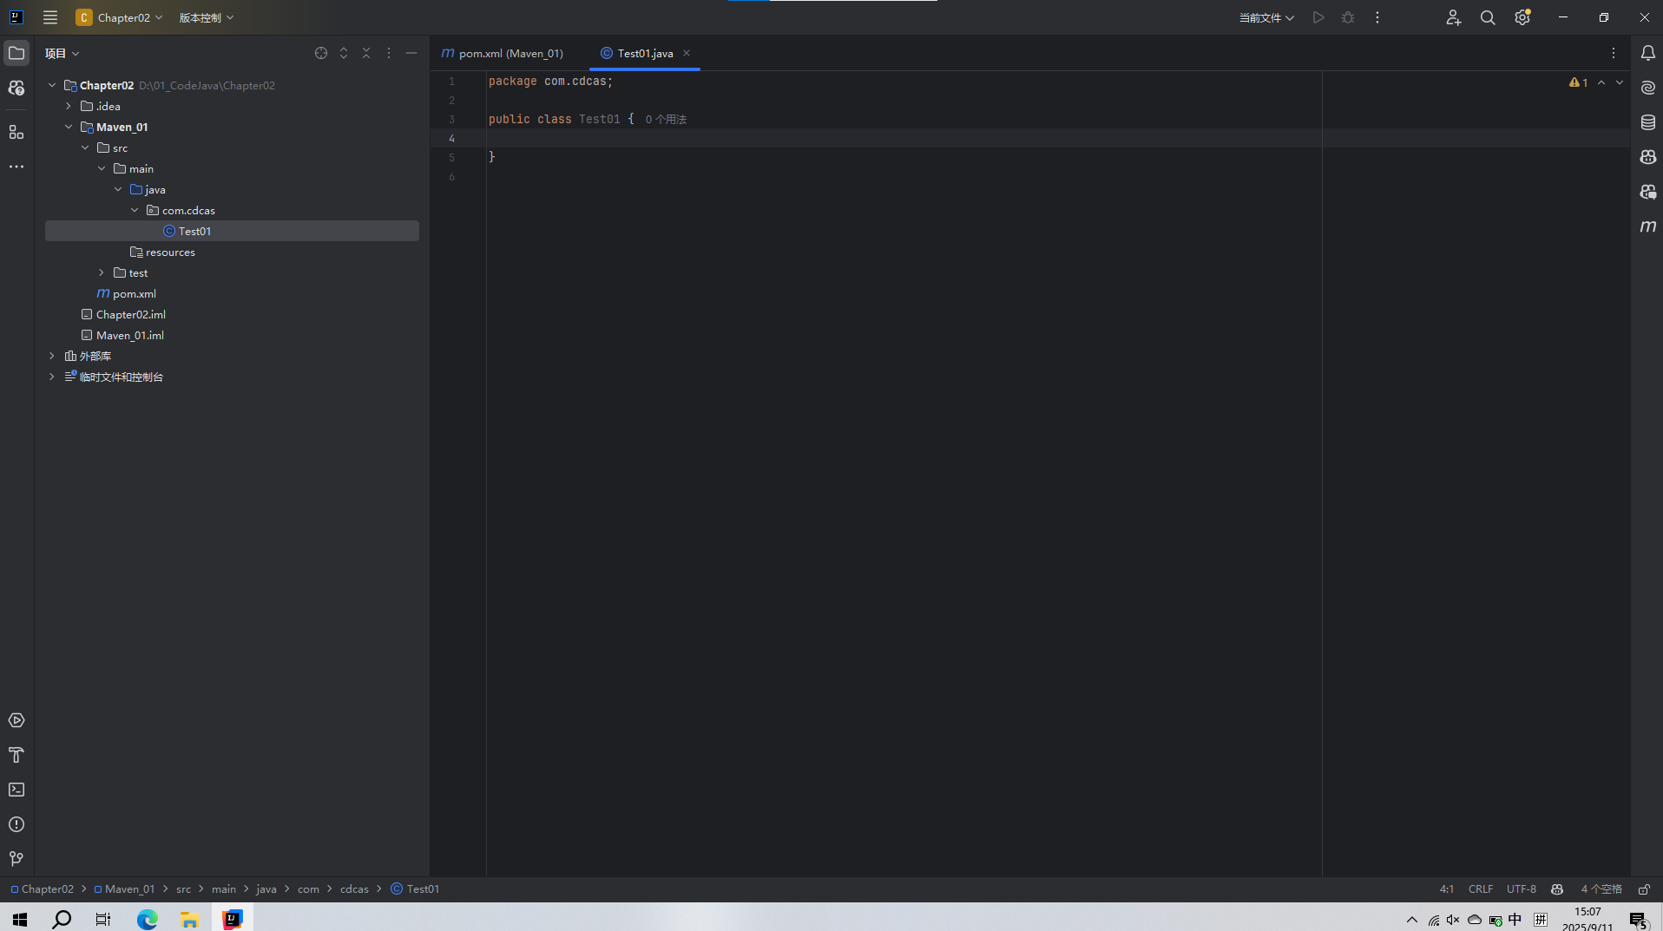Open the Services tool window
Screen dimensions: 1663x931
16,720
